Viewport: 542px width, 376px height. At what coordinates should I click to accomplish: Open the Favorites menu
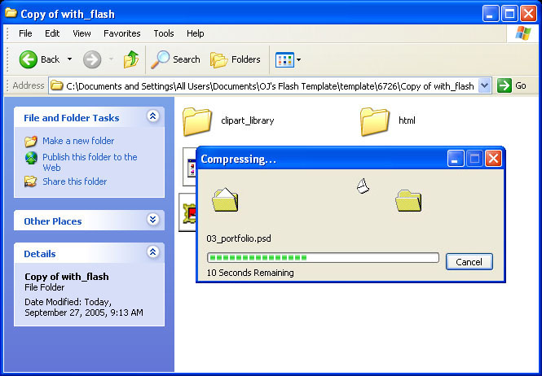pos(121,33)
